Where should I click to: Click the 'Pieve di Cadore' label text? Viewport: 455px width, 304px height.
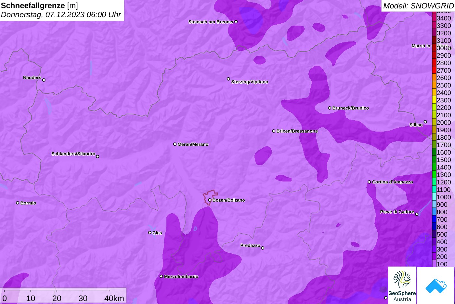[397, 212]
